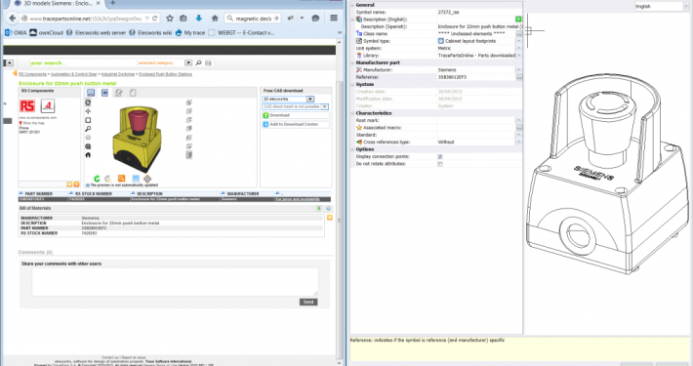This screenshot has width=693, height=366.
Task: Collapse the Options section
Action: coord(352,149)
